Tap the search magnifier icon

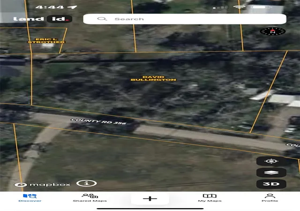(102, 19)
